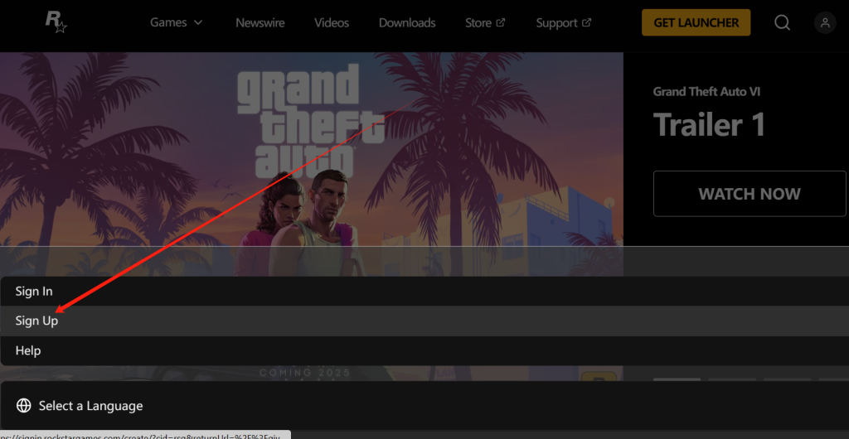Select Help in the account menu
This screenshot has height=439, width=849.
point(424,351)
